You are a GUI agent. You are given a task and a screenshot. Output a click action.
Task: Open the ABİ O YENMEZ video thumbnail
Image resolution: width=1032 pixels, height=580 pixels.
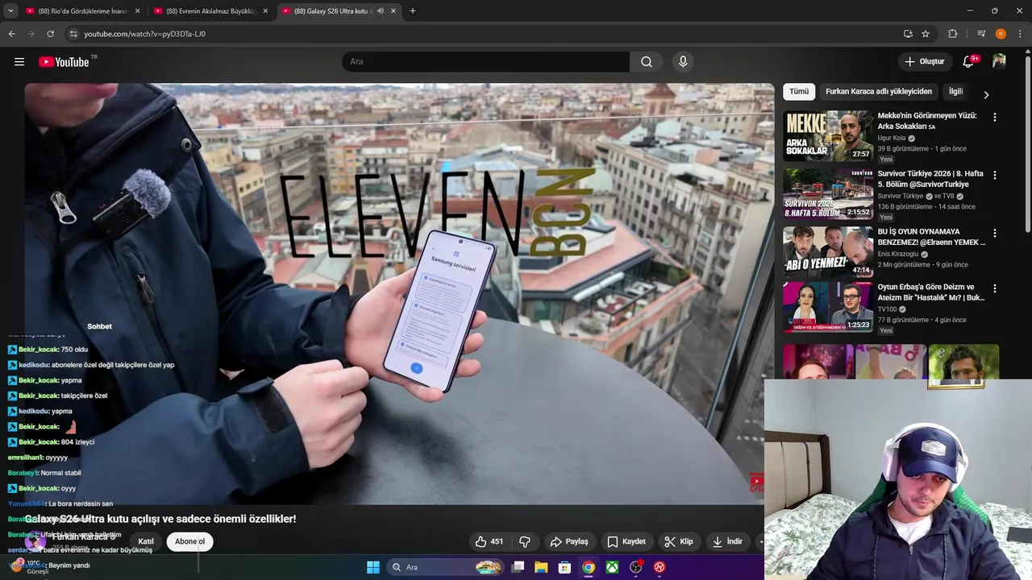pyautogui.click(x=828, y=251)
